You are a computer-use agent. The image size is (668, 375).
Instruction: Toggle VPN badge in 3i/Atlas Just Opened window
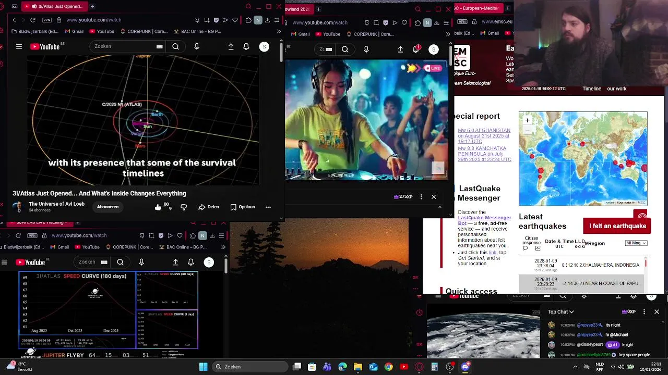pyautogui.click(x=47, y=20)
